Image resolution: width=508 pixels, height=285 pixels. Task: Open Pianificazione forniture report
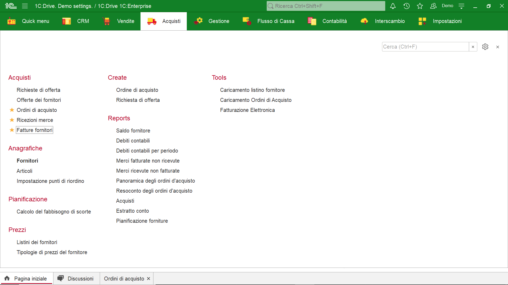click(x=142, y=221)
